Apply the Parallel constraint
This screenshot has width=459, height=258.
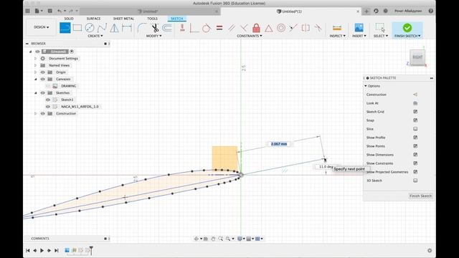point(232,28)
